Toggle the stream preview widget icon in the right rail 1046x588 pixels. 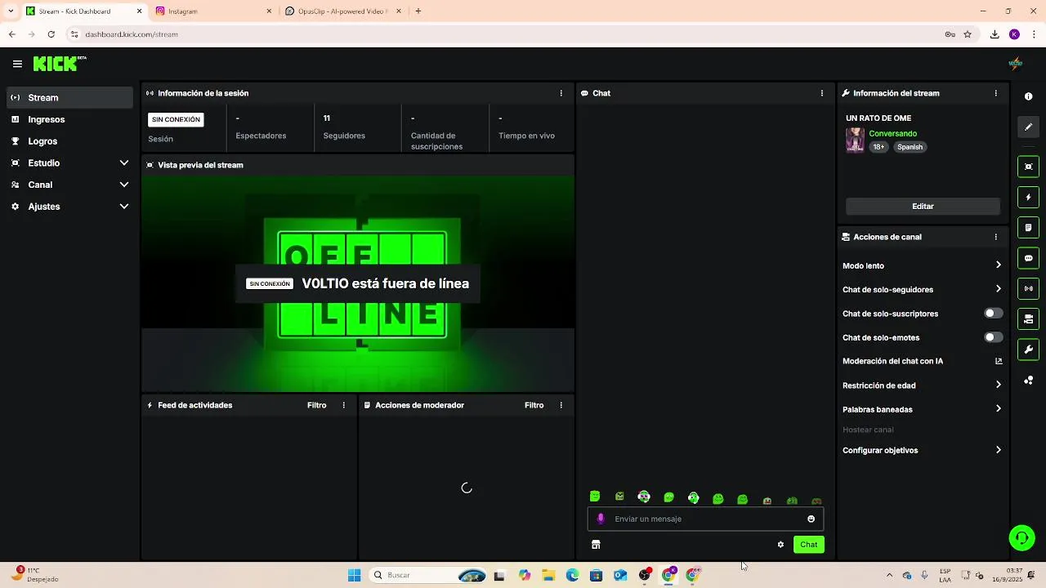(1028, 167)
